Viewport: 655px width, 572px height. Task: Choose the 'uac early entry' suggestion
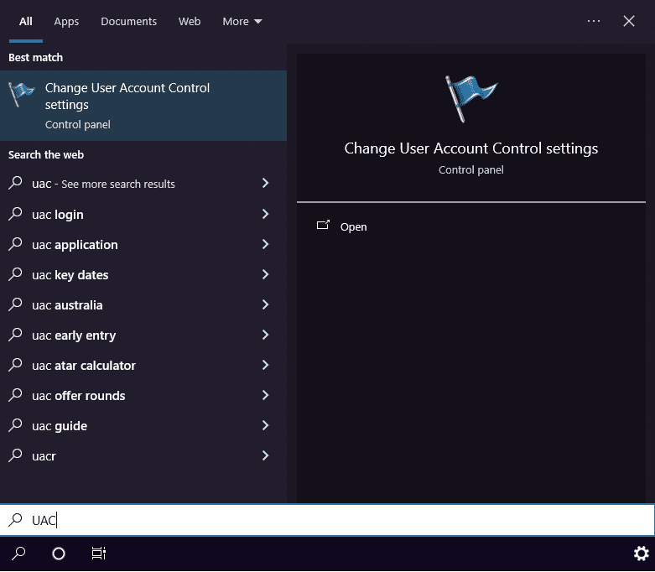tap(143, 335)
